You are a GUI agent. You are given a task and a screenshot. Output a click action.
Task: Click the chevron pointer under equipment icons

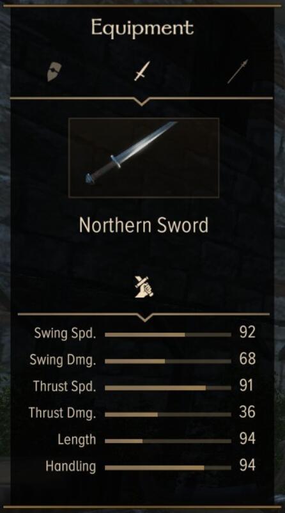pos(141,102)
